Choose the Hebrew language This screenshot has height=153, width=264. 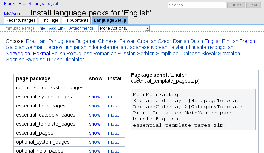click(54, 47)
